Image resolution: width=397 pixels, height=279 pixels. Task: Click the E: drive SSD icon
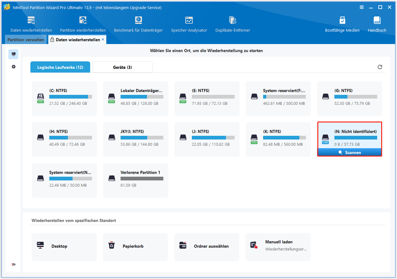[183, 98]
